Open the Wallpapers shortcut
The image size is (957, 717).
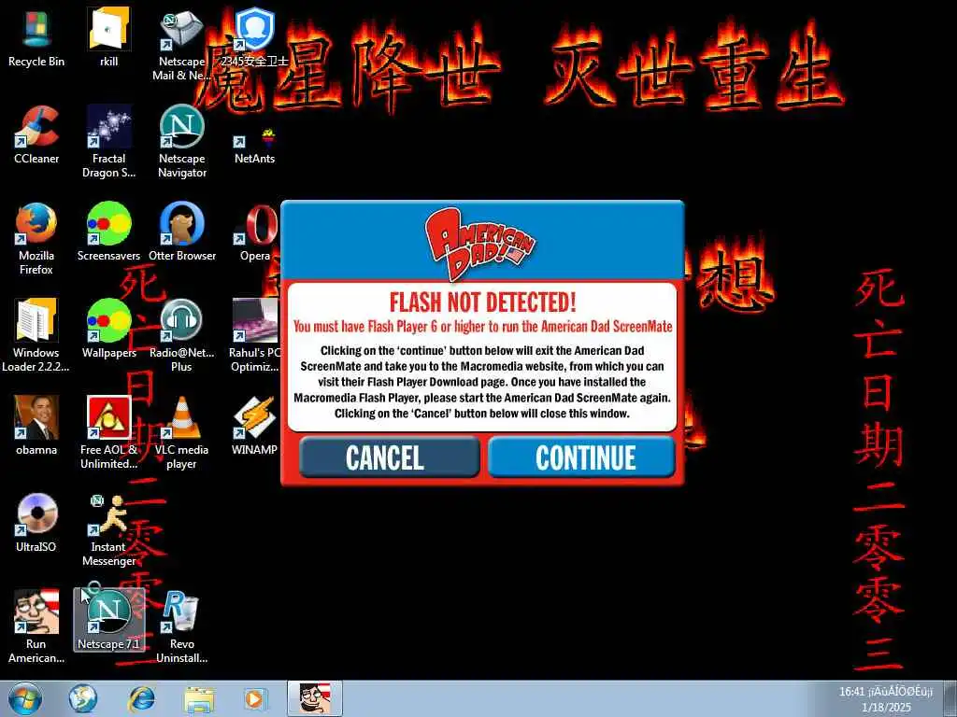[108, 330]
